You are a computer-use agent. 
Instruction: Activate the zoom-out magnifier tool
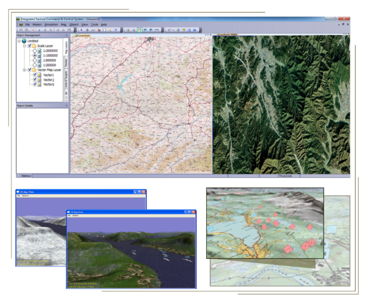(x=133, y=30)
